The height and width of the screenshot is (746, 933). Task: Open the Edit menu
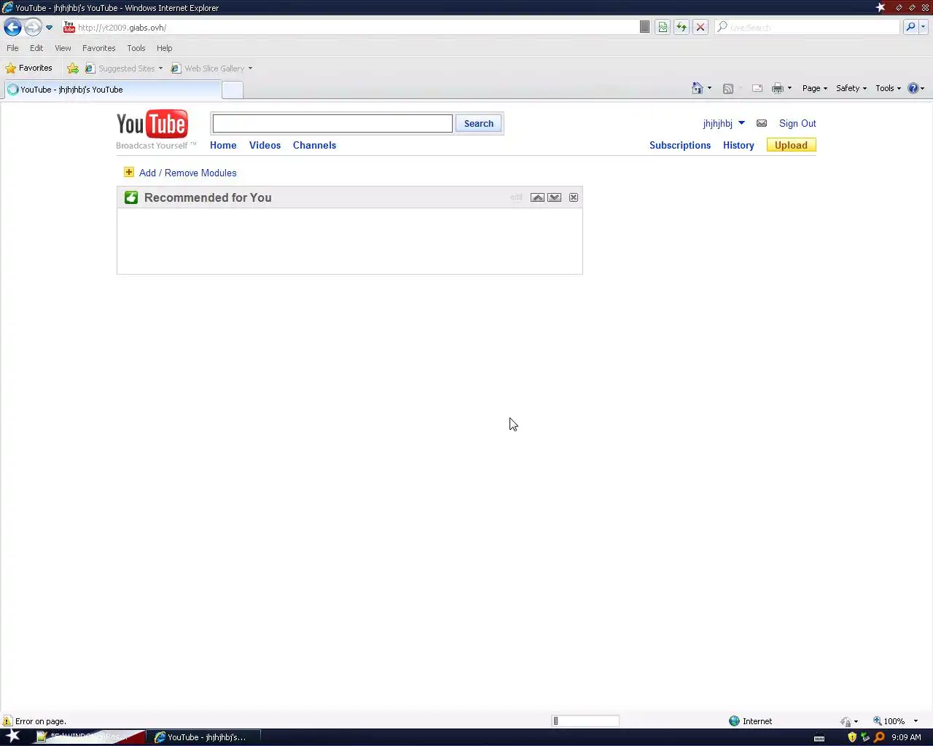point(36,48)
